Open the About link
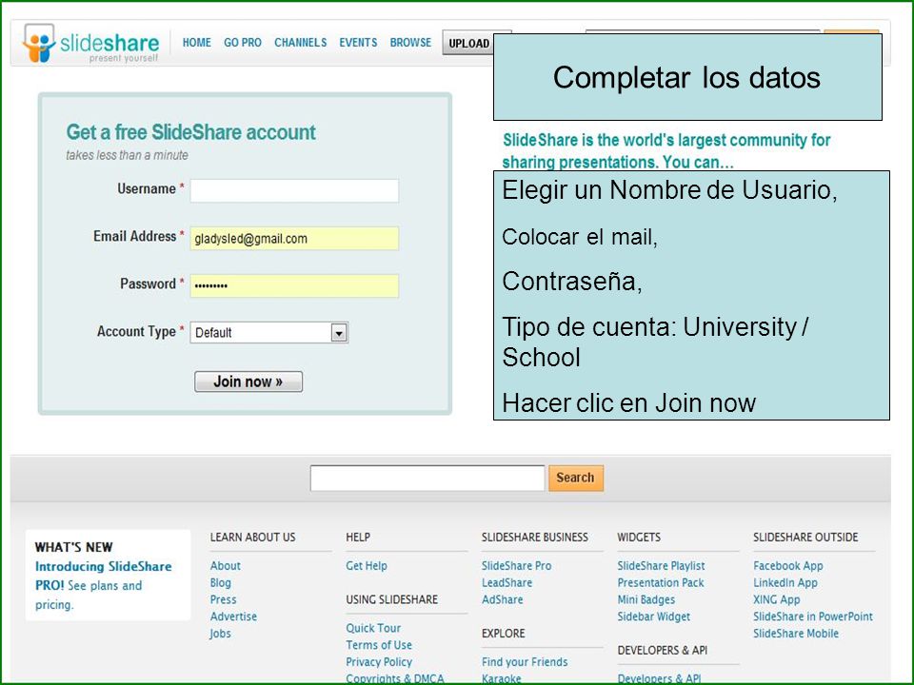914x685 pixels. [x=225, y=565]
